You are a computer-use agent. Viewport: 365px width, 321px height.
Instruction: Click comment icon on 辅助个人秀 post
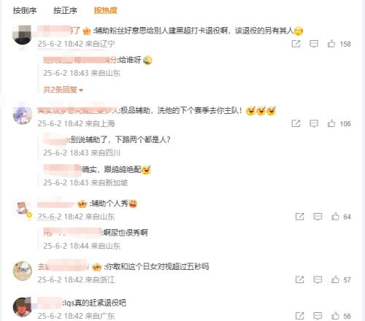click(x=318, y=217)
